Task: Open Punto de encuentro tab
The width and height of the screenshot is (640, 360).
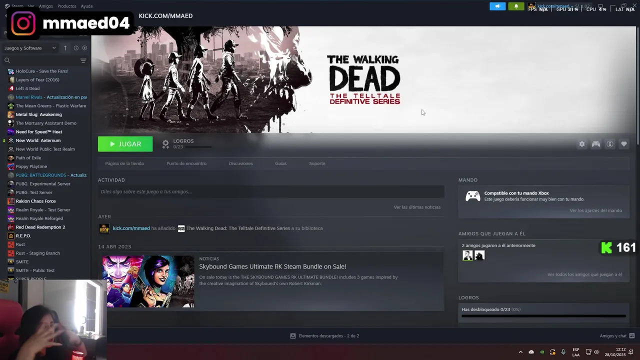Action: coord(186,163)
